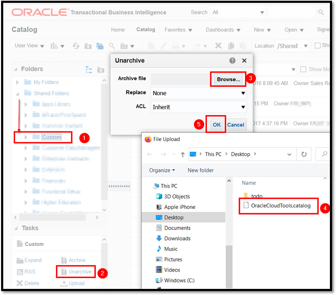The image size is (336, 295).
Task: Expand the My Folders tree node
Action: [18, 82]
